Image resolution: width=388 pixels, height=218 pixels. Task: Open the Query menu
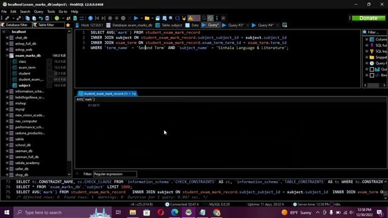pos(38,12)
